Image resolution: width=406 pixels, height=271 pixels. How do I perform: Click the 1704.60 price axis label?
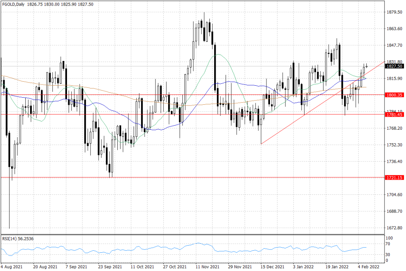[x=394, y=195]
